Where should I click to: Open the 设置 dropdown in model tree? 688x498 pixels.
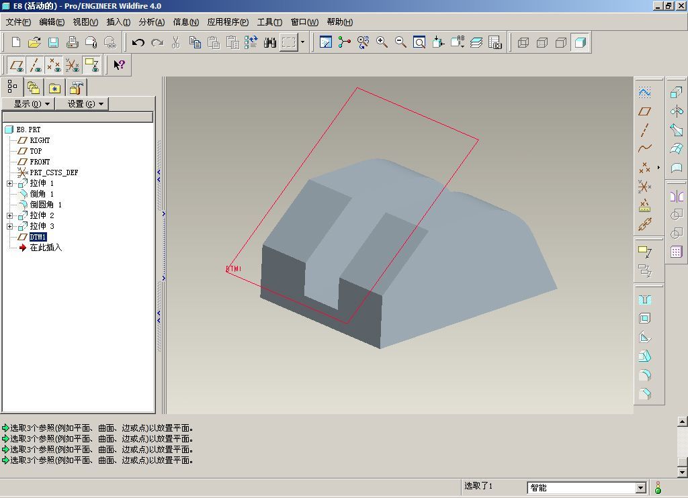(x=81, y=104)
